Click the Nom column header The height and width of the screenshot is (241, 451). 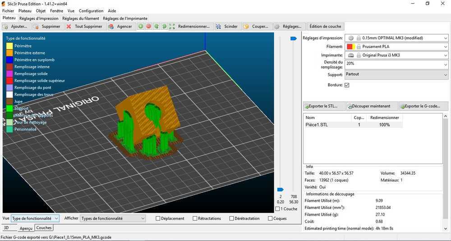(x=327, y=118)
